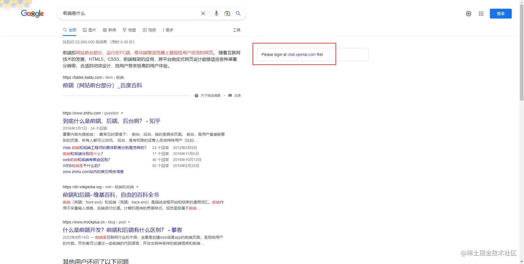Image resolution: width=524 pixels, height=264 pixels.
Task: Open the 更多 menu
Action: pos(168,30)
